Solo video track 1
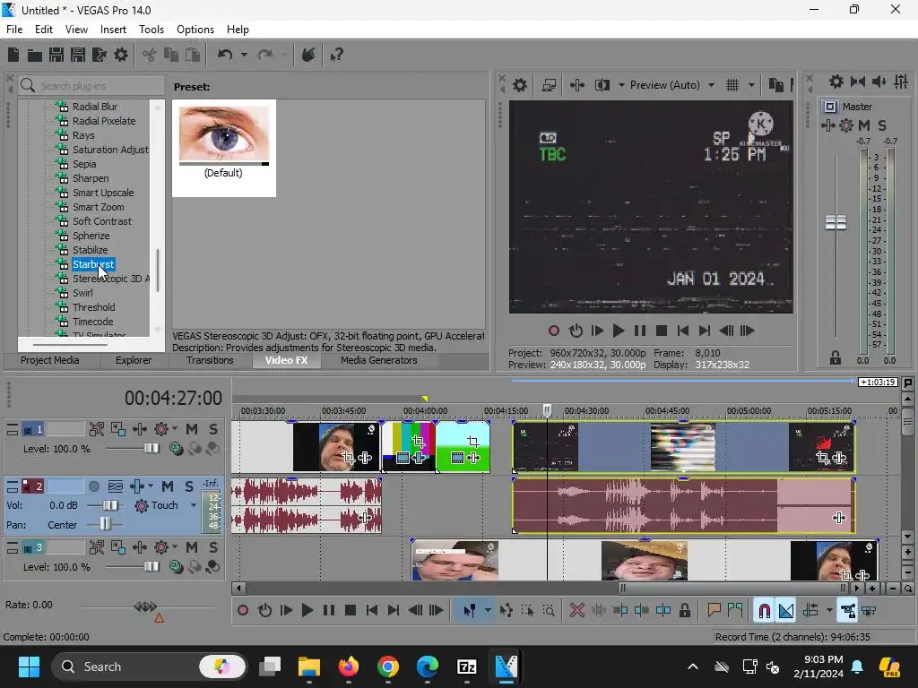Viewport: 918px width, 688px height. point(213,429)
